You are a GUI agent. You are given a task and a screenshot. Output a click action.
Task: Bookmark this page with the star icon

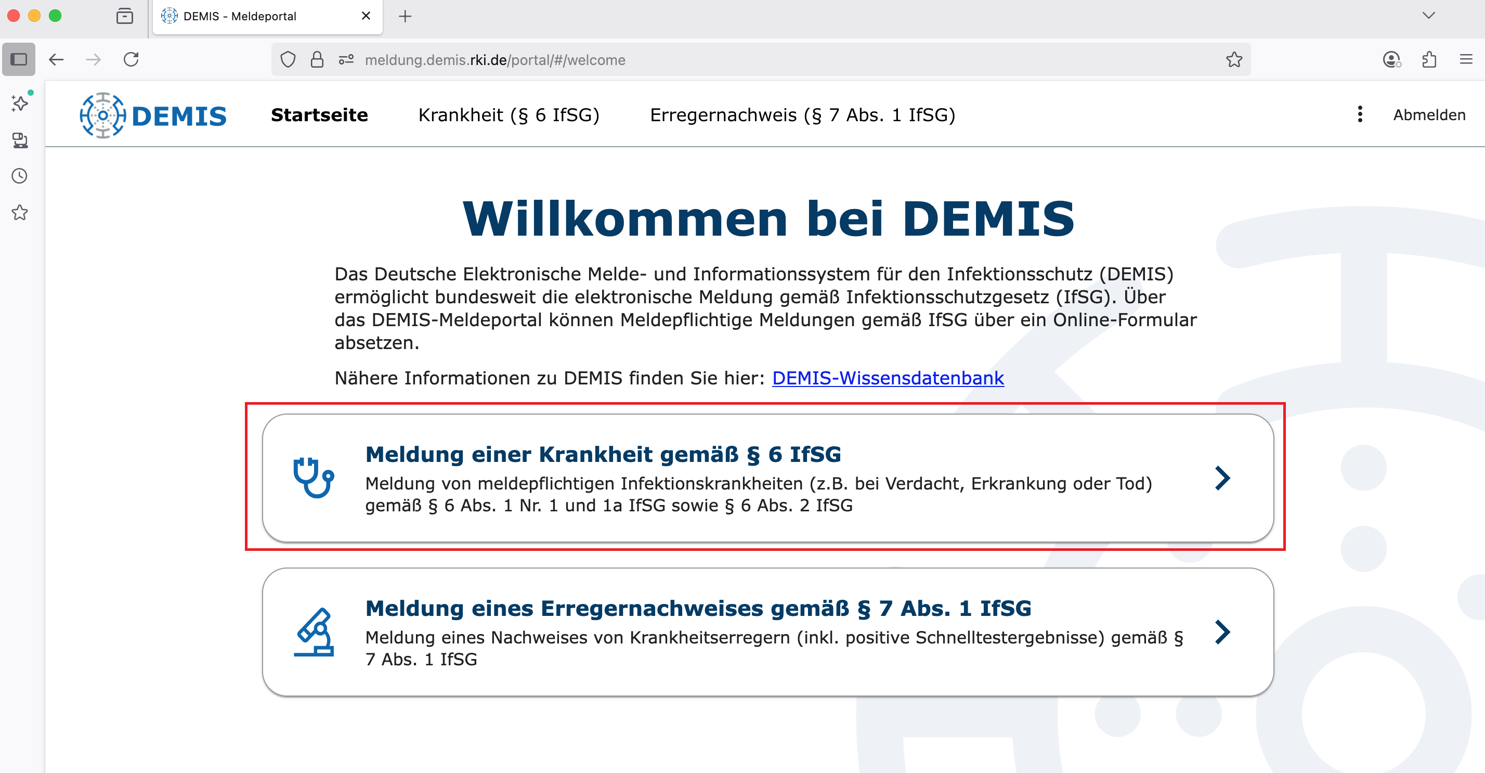coord(1234,60)
